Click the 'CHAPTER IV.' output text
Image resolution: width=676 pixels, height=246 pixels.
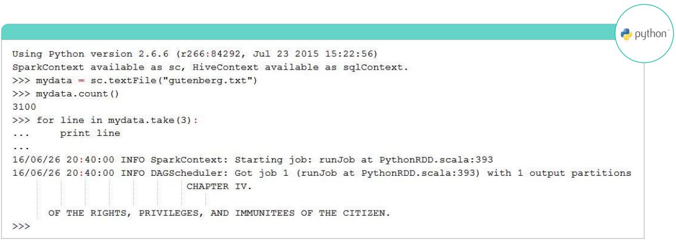click(219, 186)
